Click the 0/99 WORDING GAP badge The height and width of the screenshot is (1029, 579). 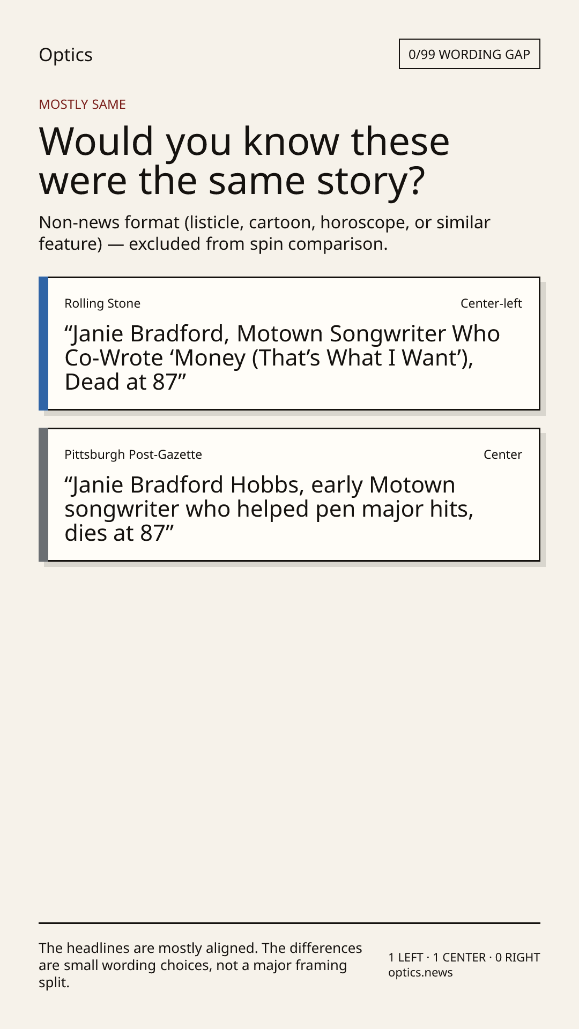point(469,54)
